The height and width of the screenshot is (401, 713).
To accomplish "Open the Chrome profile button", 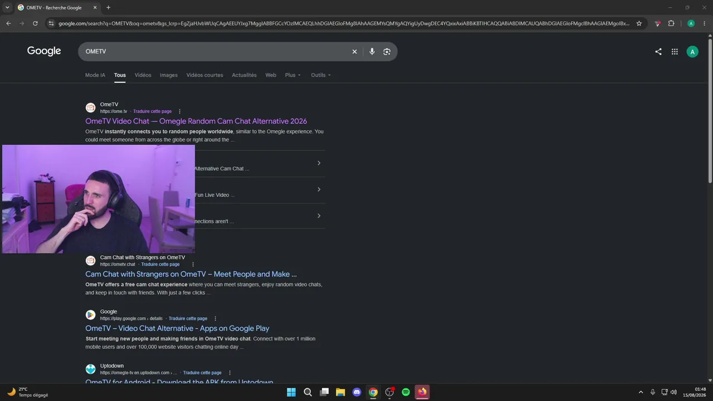I will [691, 23].
